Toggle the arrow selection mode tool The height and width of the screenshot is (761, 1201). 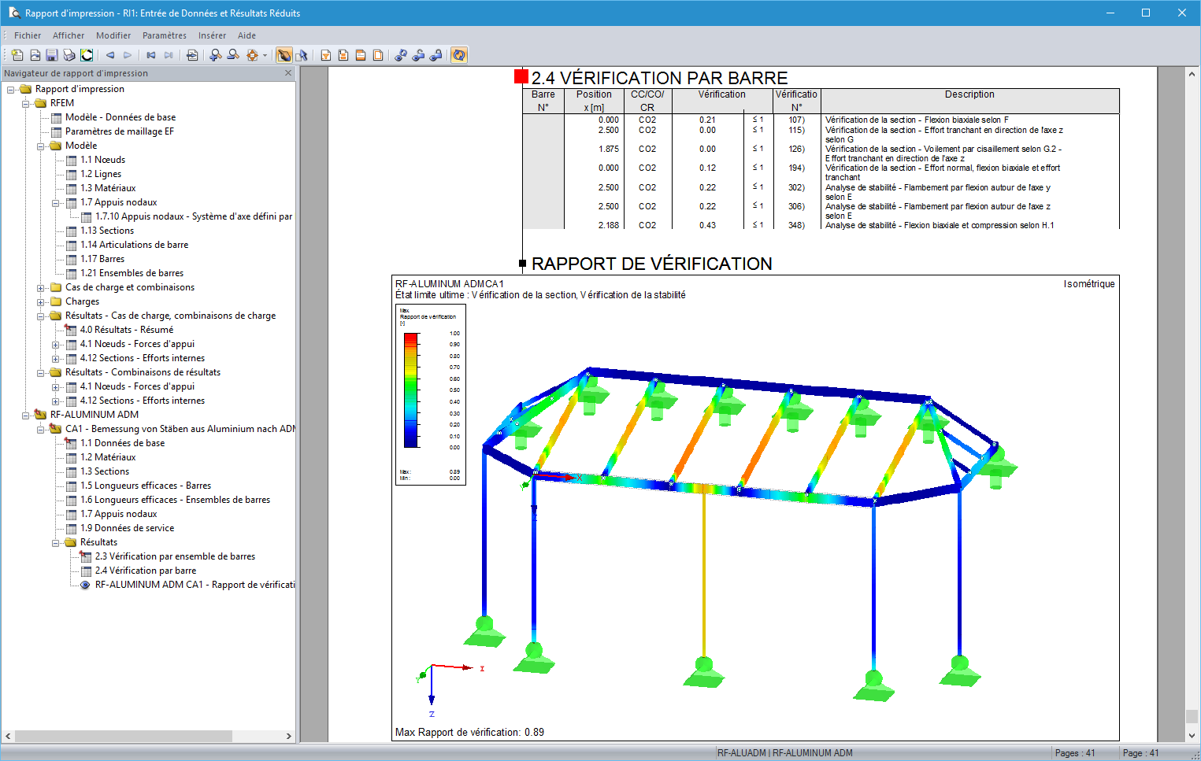click(302, 55)
